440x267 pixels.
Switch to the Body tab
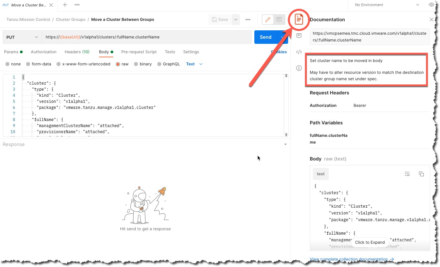coord(106,52)
